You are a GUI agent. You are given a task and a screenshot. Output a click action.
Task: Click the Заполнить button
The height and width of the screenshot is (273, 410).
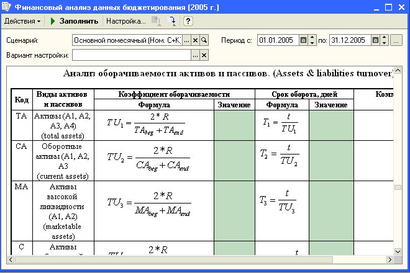(x=75, y=21)
